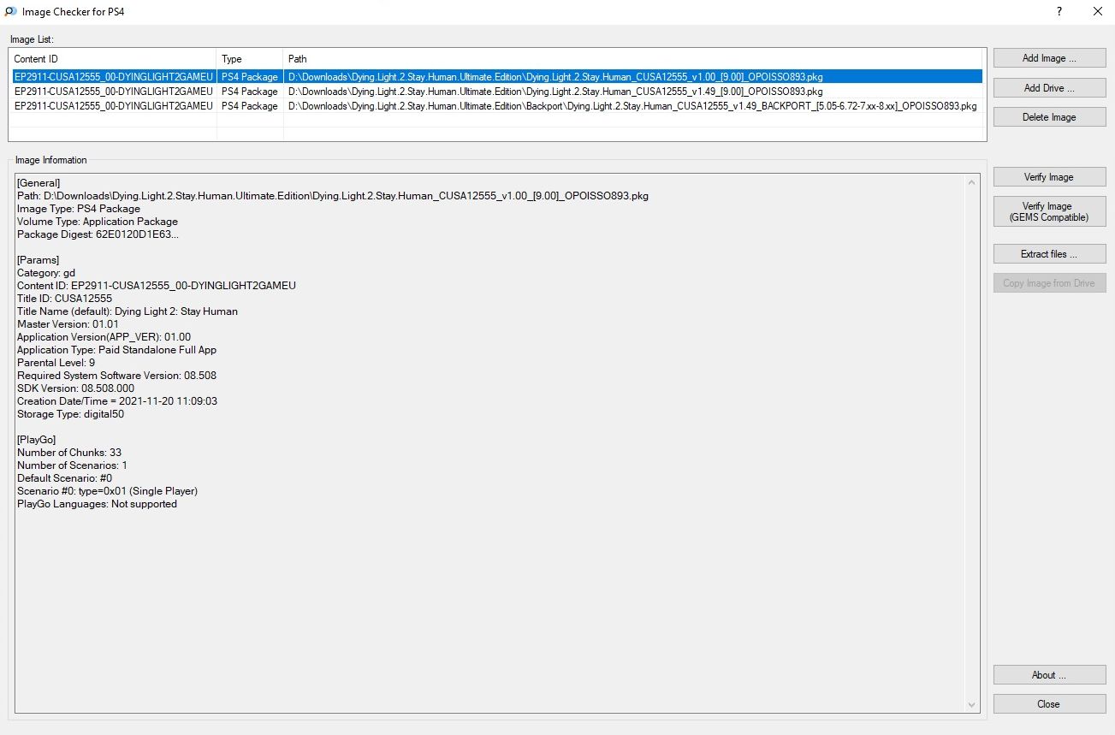Screen dimensions: 1115x735
Task: Sort by the Content ID column header
Action: coord(113,59)
